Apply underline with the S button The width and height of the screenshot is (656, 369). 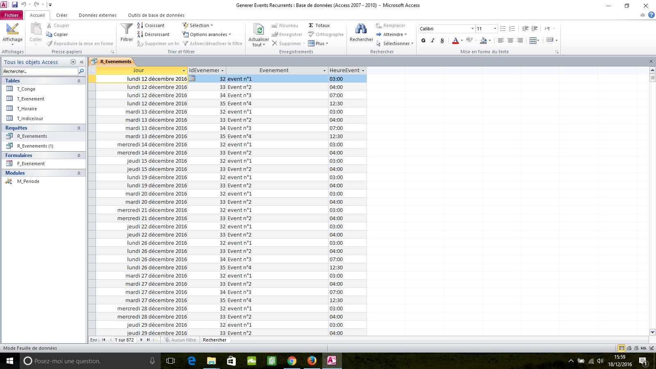point(442,40)
